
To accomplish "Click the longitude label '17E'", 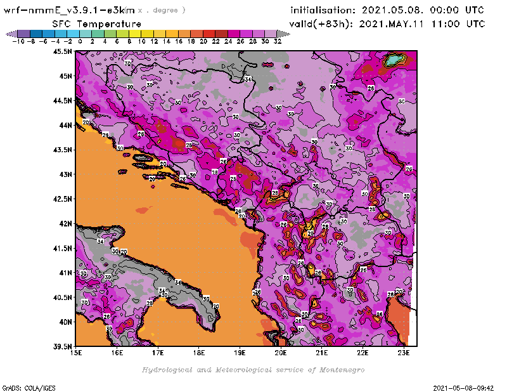I will [158, 353].
